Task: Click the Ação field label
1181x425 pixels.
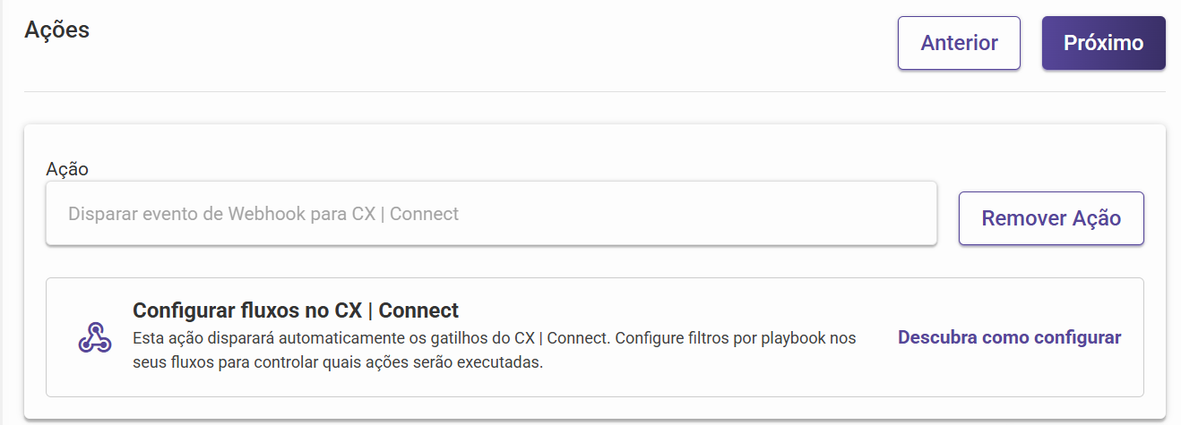Action: coord(67,168)
